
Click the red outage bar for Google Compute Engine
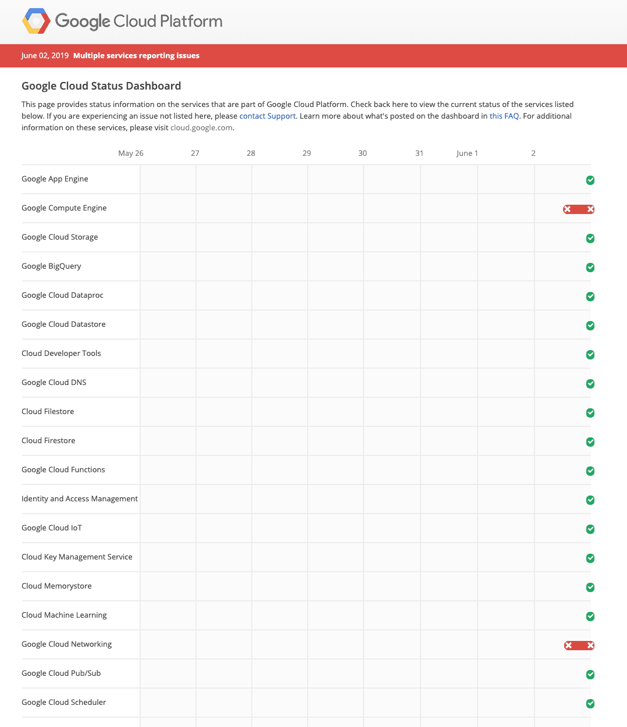[x=578, y=209]
